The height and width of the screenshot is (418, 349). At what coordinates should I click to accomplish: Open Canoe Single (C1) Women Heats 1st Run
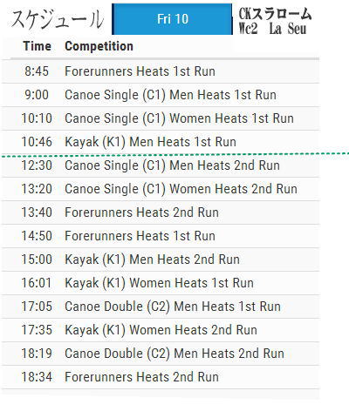point(161,118)
